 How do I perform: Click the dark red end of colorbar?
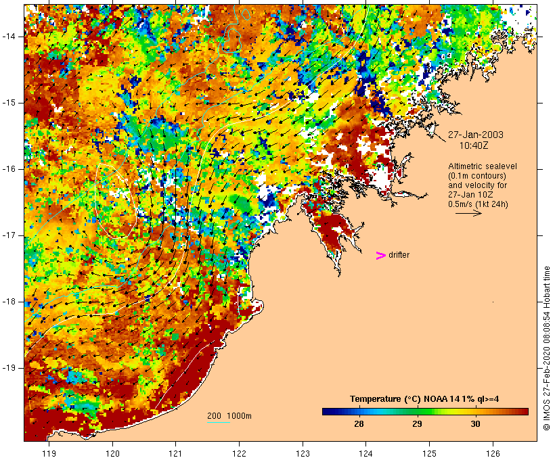click(523, 411)
